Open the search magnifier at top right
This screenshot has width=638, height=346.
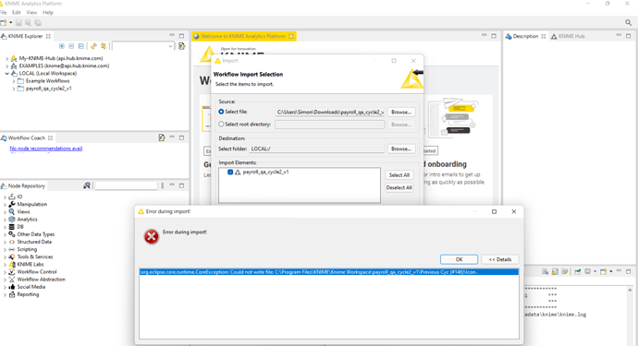coord(628,23)
